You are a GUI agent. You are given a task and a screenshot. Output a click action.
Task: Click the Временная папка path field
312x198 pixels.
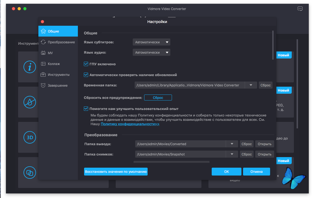[x=189, y=85]
